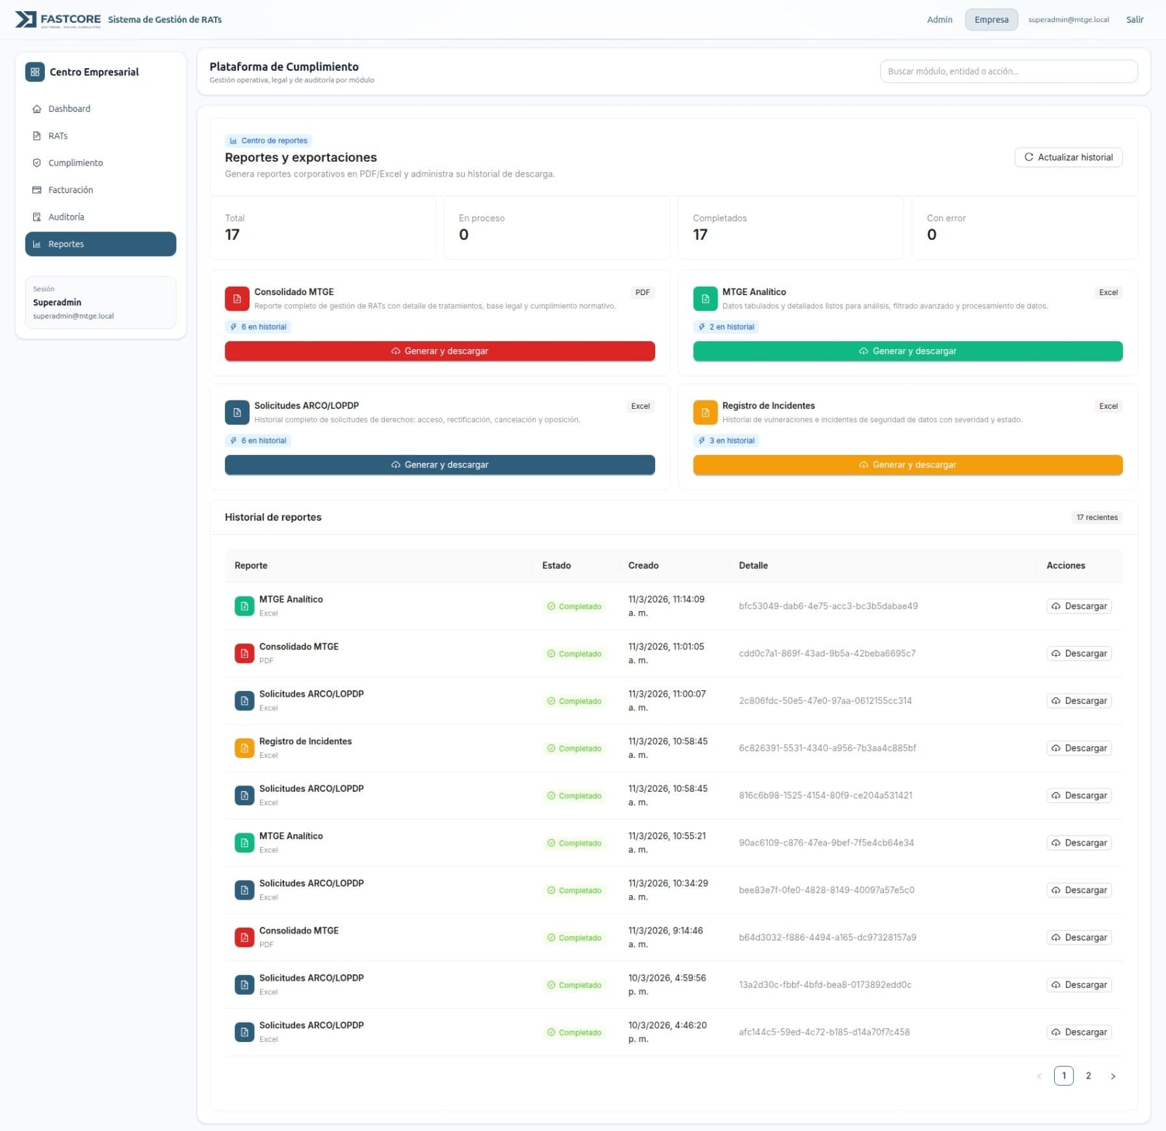Click the Auditoría icon in sidebar
Image resolution: width=1166 pixels, height=1131 pixels.
(37, 217)
